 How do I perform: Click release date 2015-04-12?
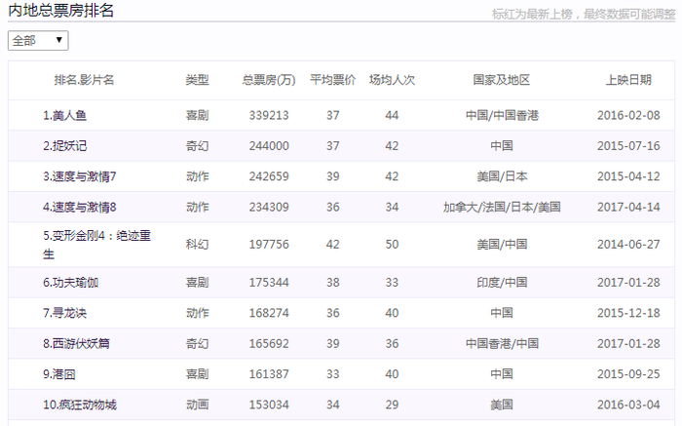click(x=628, y=176)
